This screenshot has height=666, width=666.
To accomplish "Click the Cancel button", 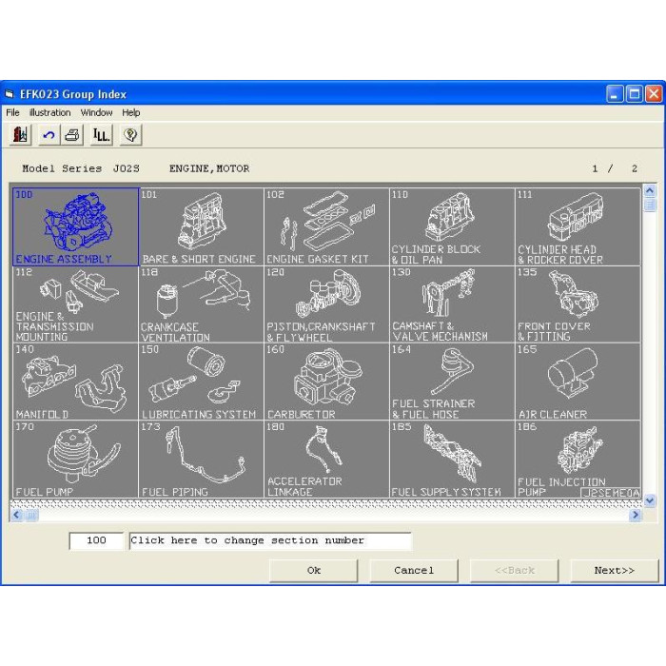I will tap(414, 571).
